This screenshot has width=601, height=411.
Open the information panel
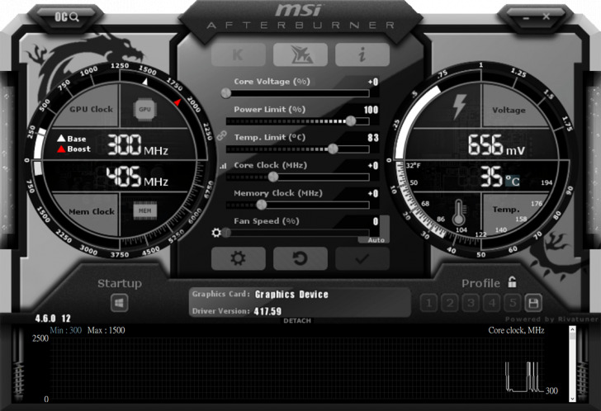[x=362, y=54]
